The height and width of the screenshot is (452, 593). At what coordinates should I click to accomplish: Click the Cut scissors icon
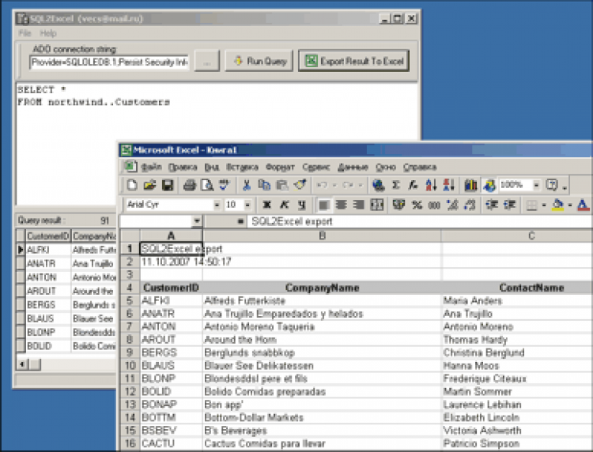point(247,185)
